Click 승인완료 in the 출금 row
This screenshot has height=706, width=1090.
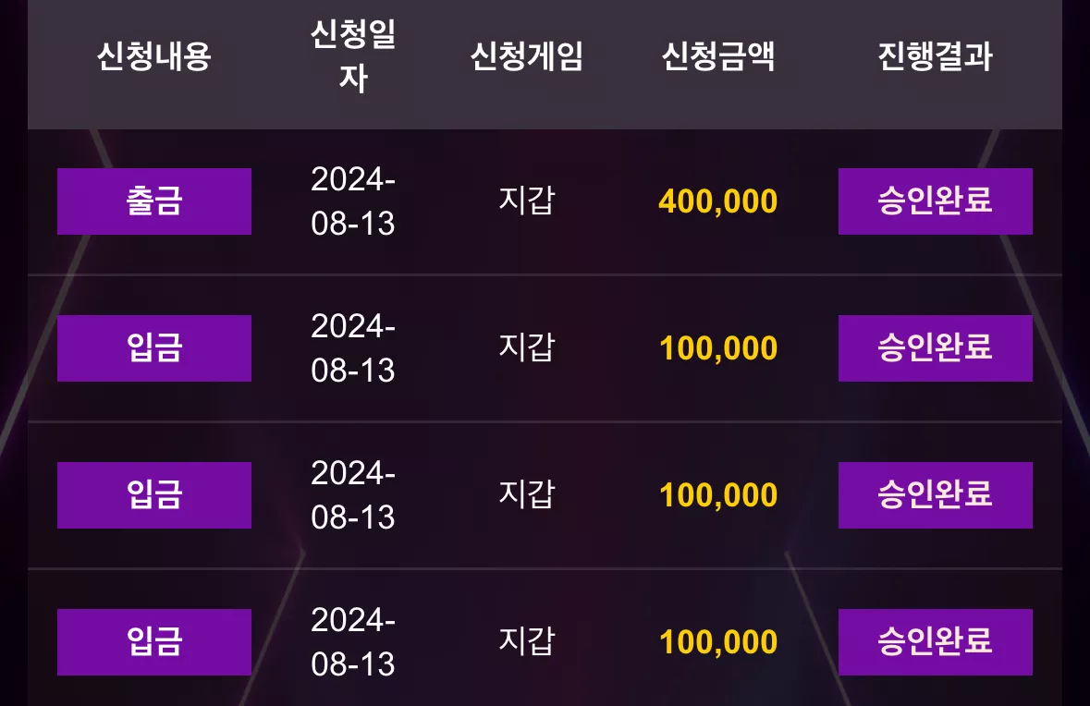935,201
